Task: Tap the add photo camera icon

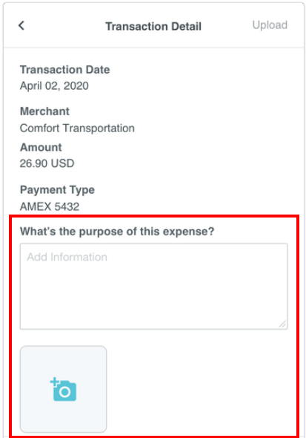Action: point(63,389)
